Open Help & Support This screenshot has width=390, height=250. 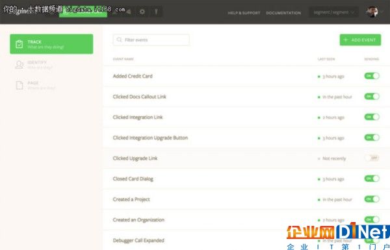coord(244,13)
